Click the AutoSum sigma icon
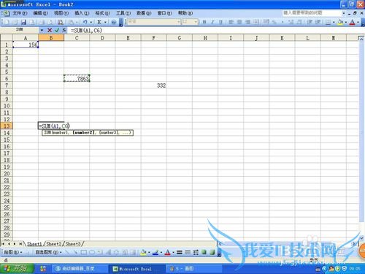This screenshot has height=274, width=365. point(99,22)
